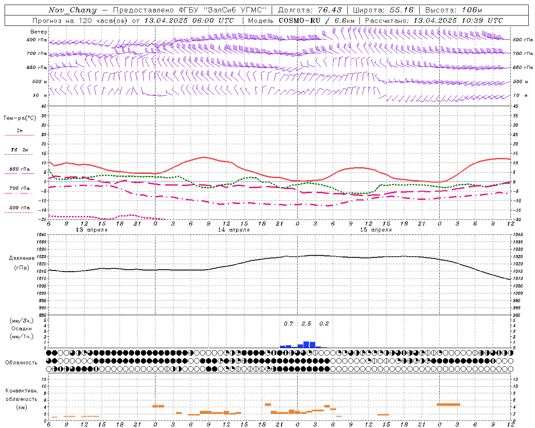Screen dimensions: 535x428
Task: Click the "13 апреля" date label
Action: (x=91, y=230)
